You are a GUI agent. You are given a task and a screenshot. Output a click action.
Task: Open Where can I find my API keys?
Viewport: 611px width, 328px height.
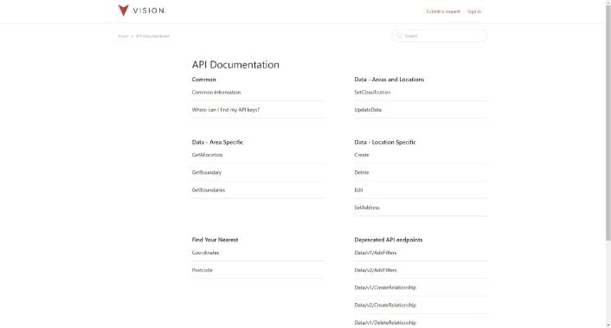click(x=226, y=110)
